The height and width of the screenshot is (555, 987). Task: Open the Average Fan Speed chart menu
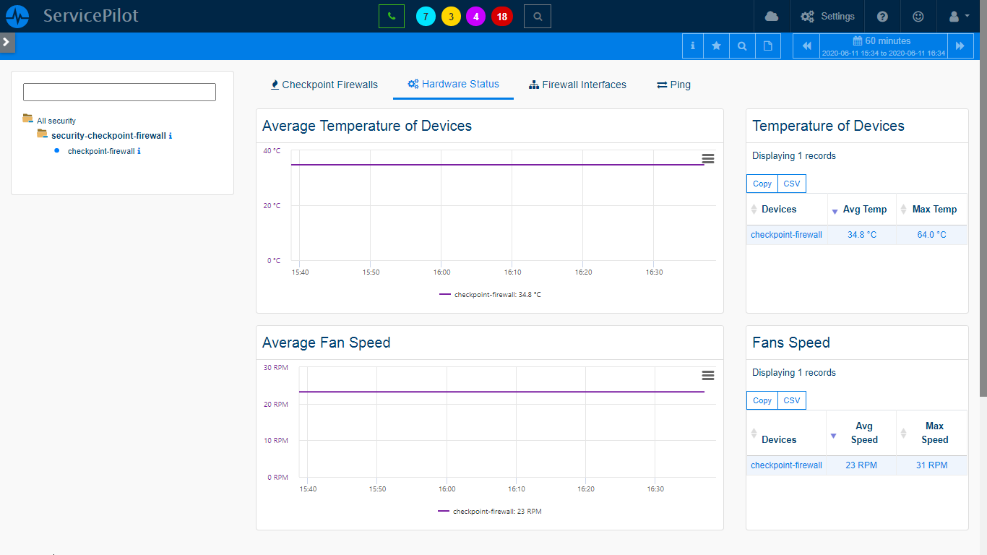pyautogui.click(x=708, y=376)
